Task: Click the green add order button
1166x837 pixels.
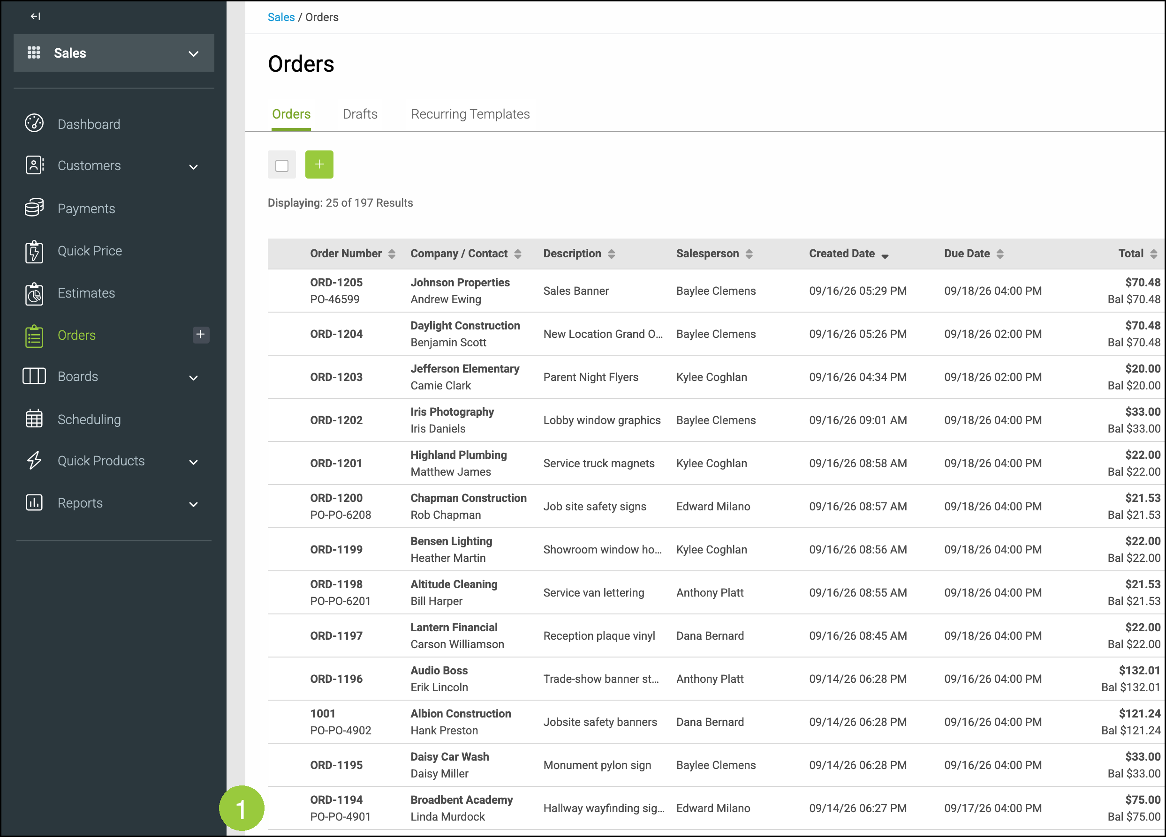Action: 319,164
